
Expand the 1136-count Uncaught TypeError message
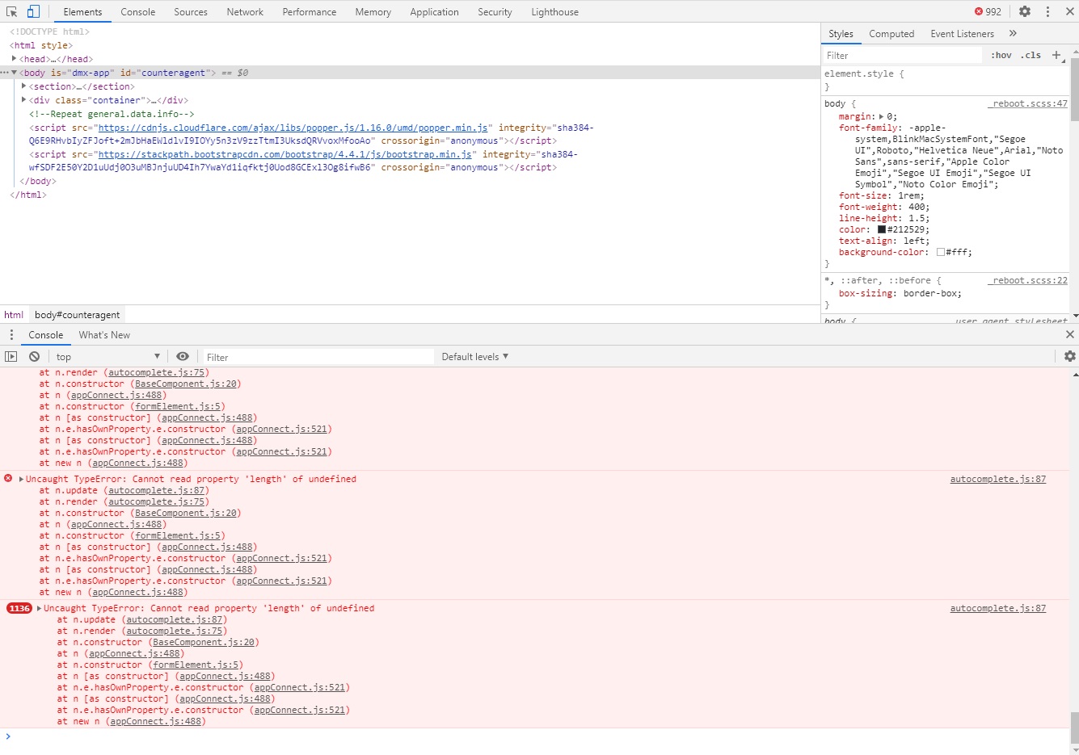tap(40, 608)
